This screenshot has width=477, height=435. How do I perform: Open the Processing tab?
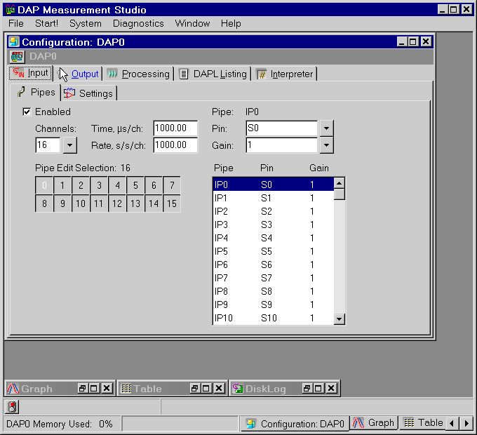tap(138, 74)
